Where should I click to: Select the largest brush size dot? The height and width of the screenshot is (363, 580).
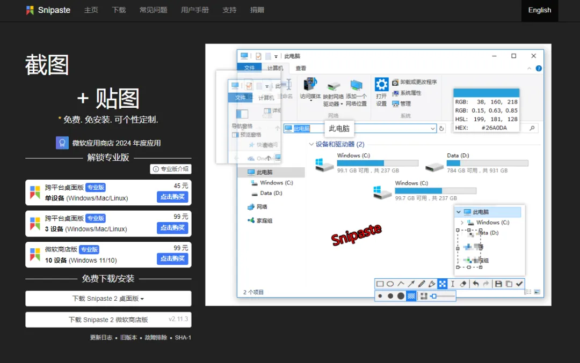pos(401,296)
